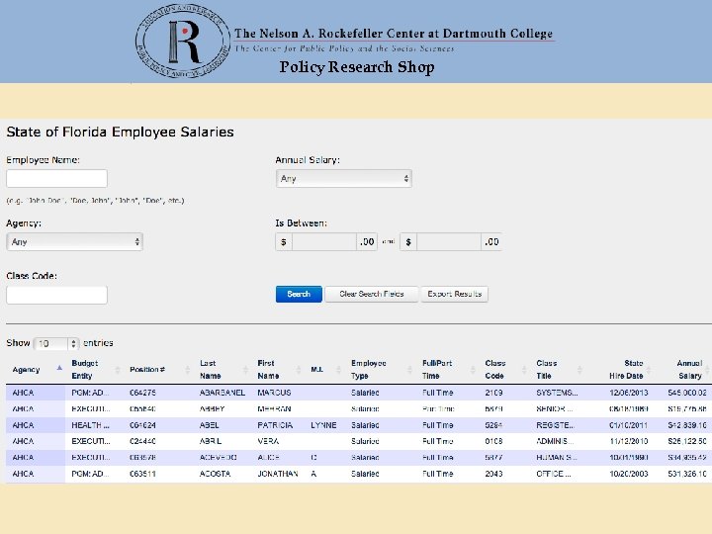Open the Show entries count selector
The image size is (712, 534).
[56, 343]
